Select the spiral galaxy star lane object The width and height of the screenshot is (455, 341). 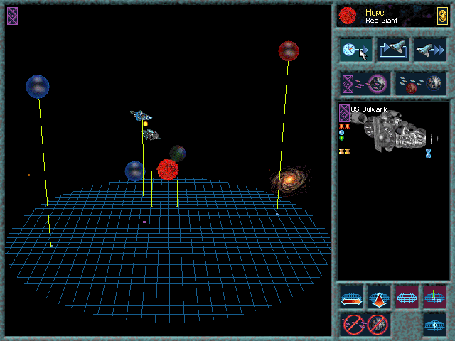pos(289,180)
